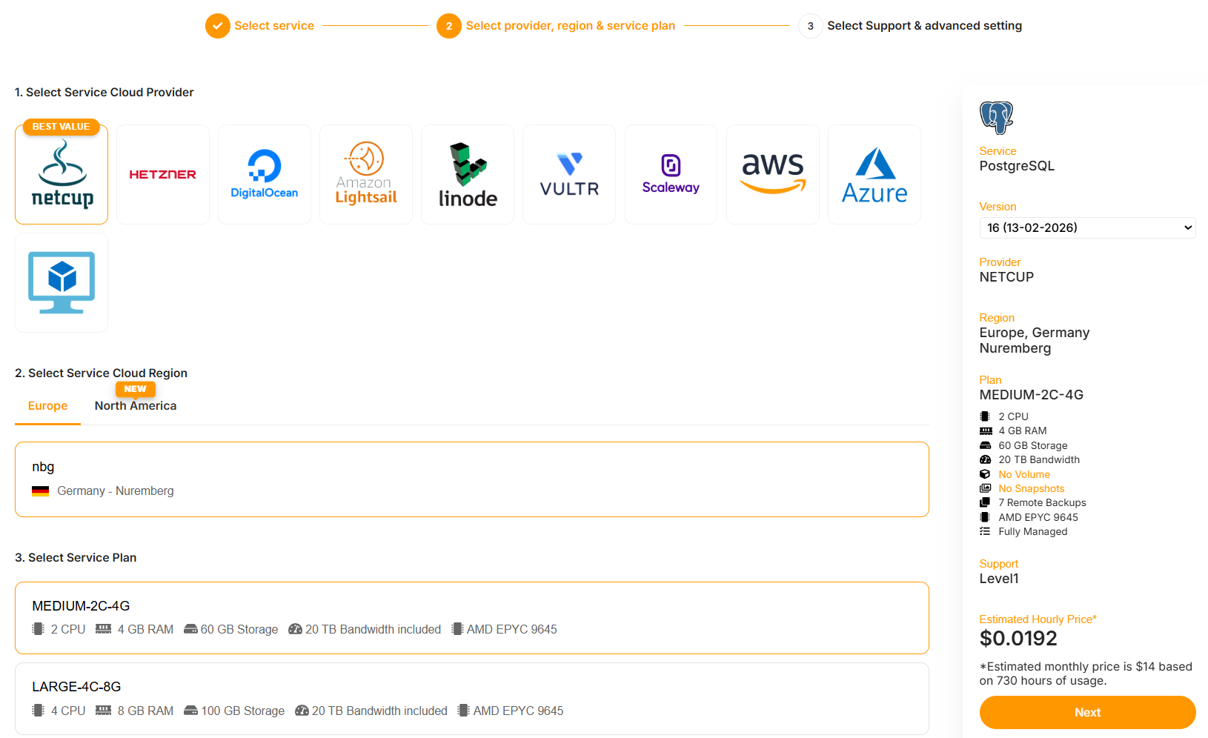
Task: Click the NEW badge above North America
Action: [135, 389]
